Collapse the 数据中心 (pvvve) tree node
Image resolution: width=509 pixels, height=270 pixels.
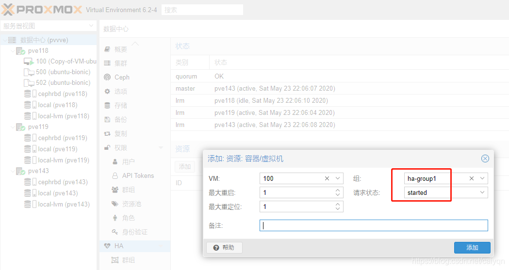pos(4,40)
